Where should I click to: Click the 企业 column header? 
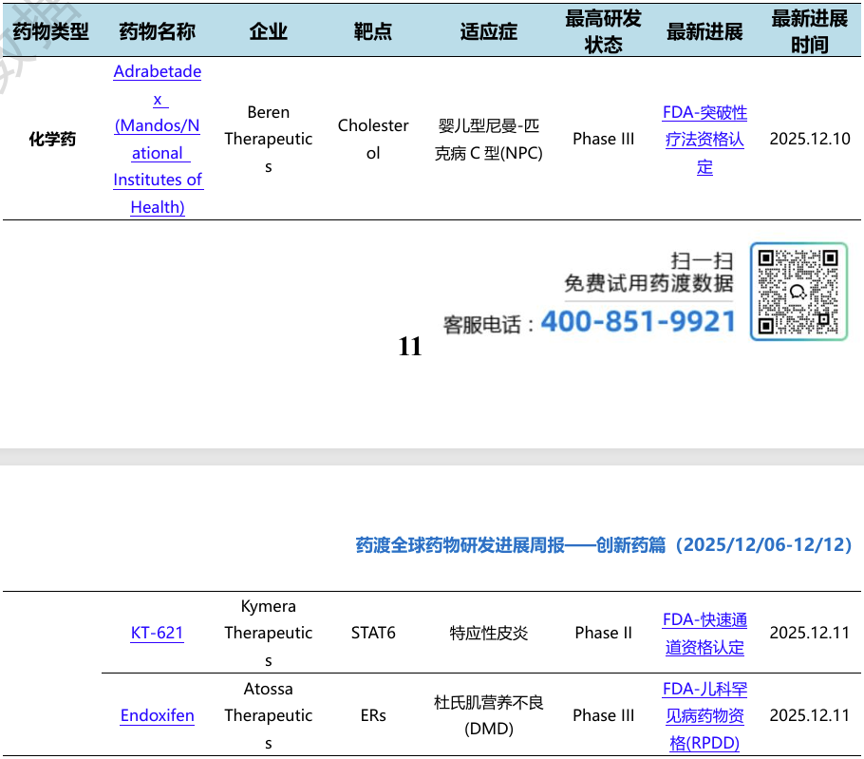[269, 31]
